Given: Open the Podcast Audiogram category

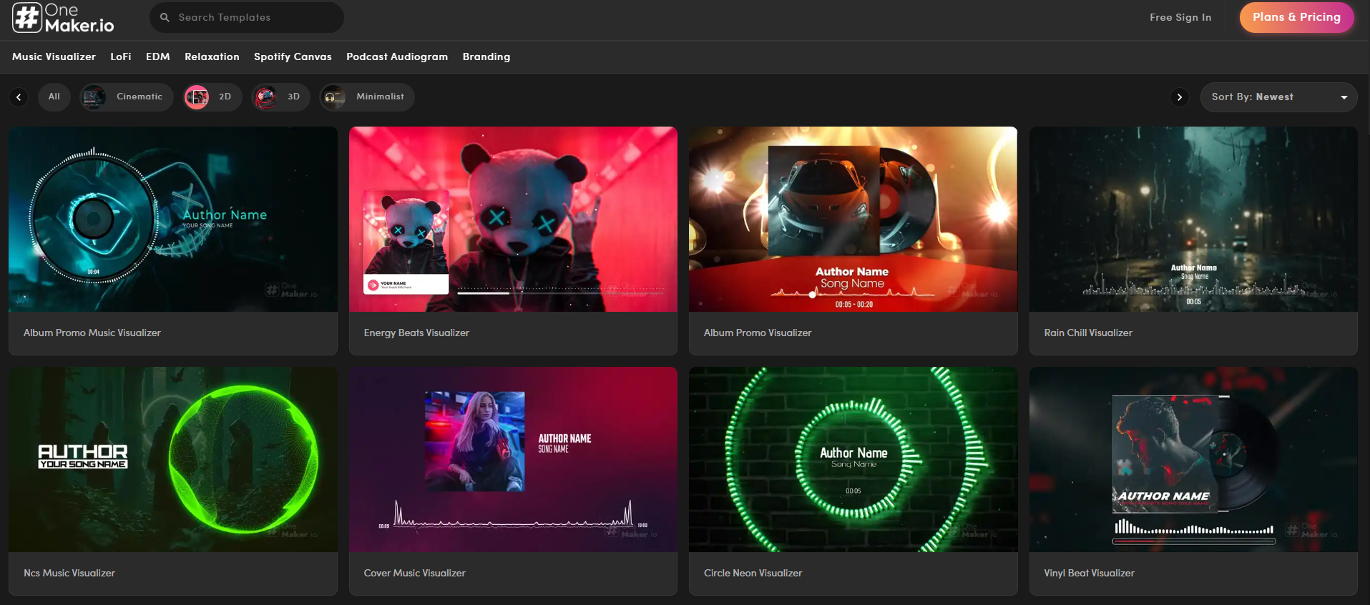Looking at the screenshot, I should click(397, 56).
